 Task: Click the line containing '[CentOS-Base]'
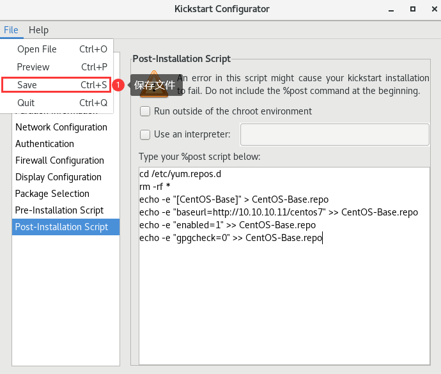[x=234, y=199]
